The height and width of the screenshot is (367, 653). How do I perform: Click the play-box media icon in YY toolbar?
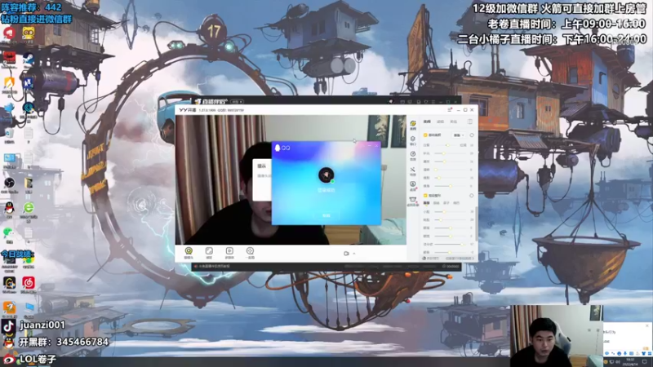pos(229,250)
